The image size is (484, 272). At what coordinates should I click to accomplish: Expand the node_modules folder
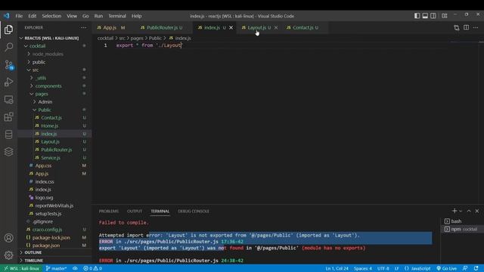(48, 54)
